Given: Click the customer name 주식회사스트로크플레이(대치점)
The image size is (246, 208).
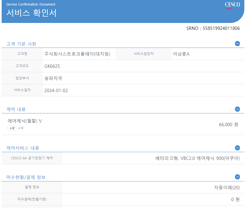Looking at the screenshot, I should coord(77,54).
